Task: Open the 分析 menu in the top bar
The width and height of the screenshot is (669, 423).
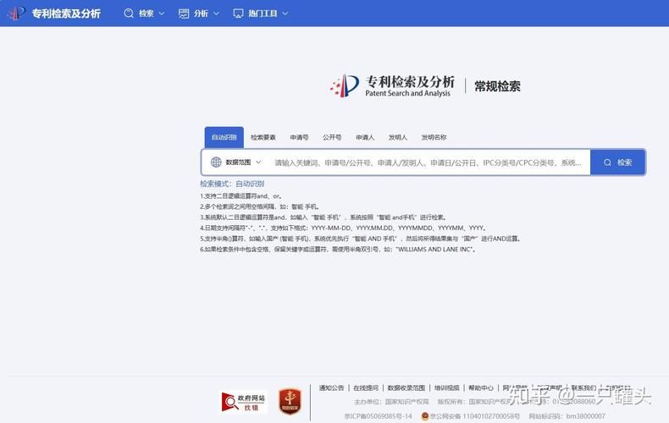Action: (199, 14)
